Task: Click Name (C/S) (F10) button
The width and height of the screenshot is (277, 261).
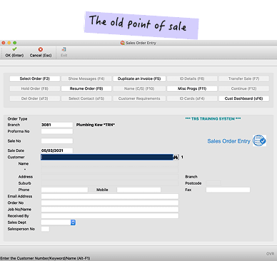Action: (x=139, y=88)
